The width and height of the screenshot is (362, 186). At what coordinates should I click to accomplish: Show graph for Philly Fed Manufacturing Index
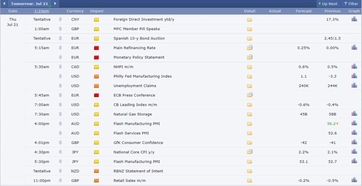click(354, 76)
